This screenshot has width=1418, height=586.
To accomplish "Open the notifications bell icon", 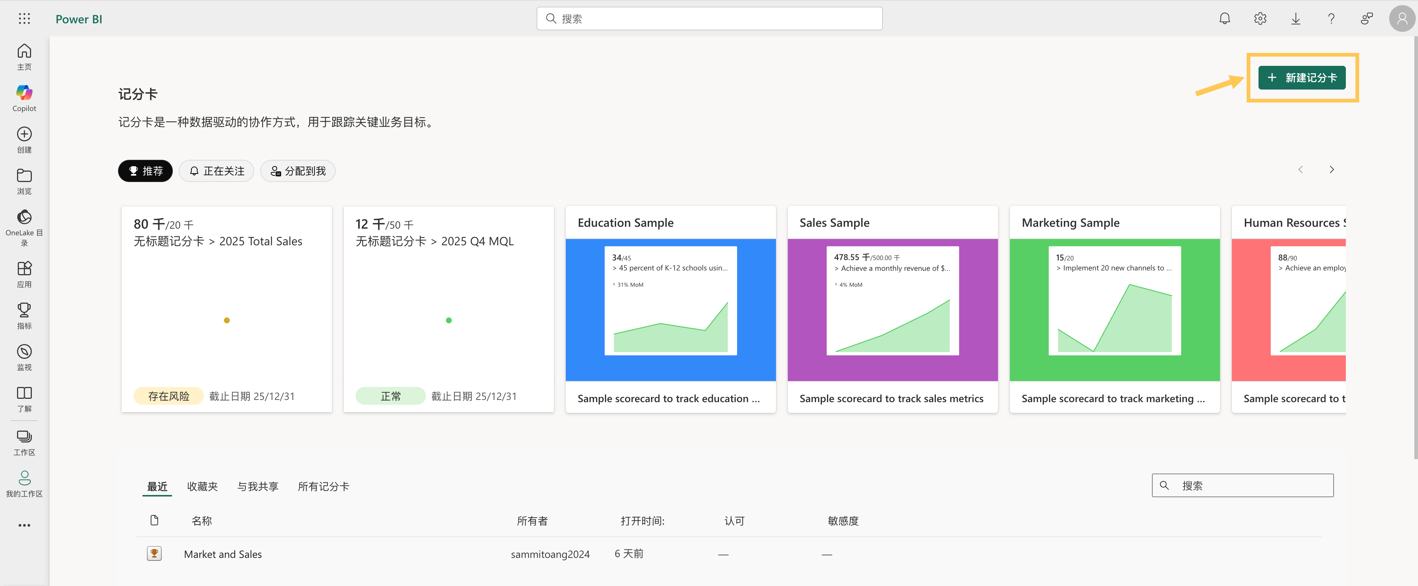I will point(1224,19).
